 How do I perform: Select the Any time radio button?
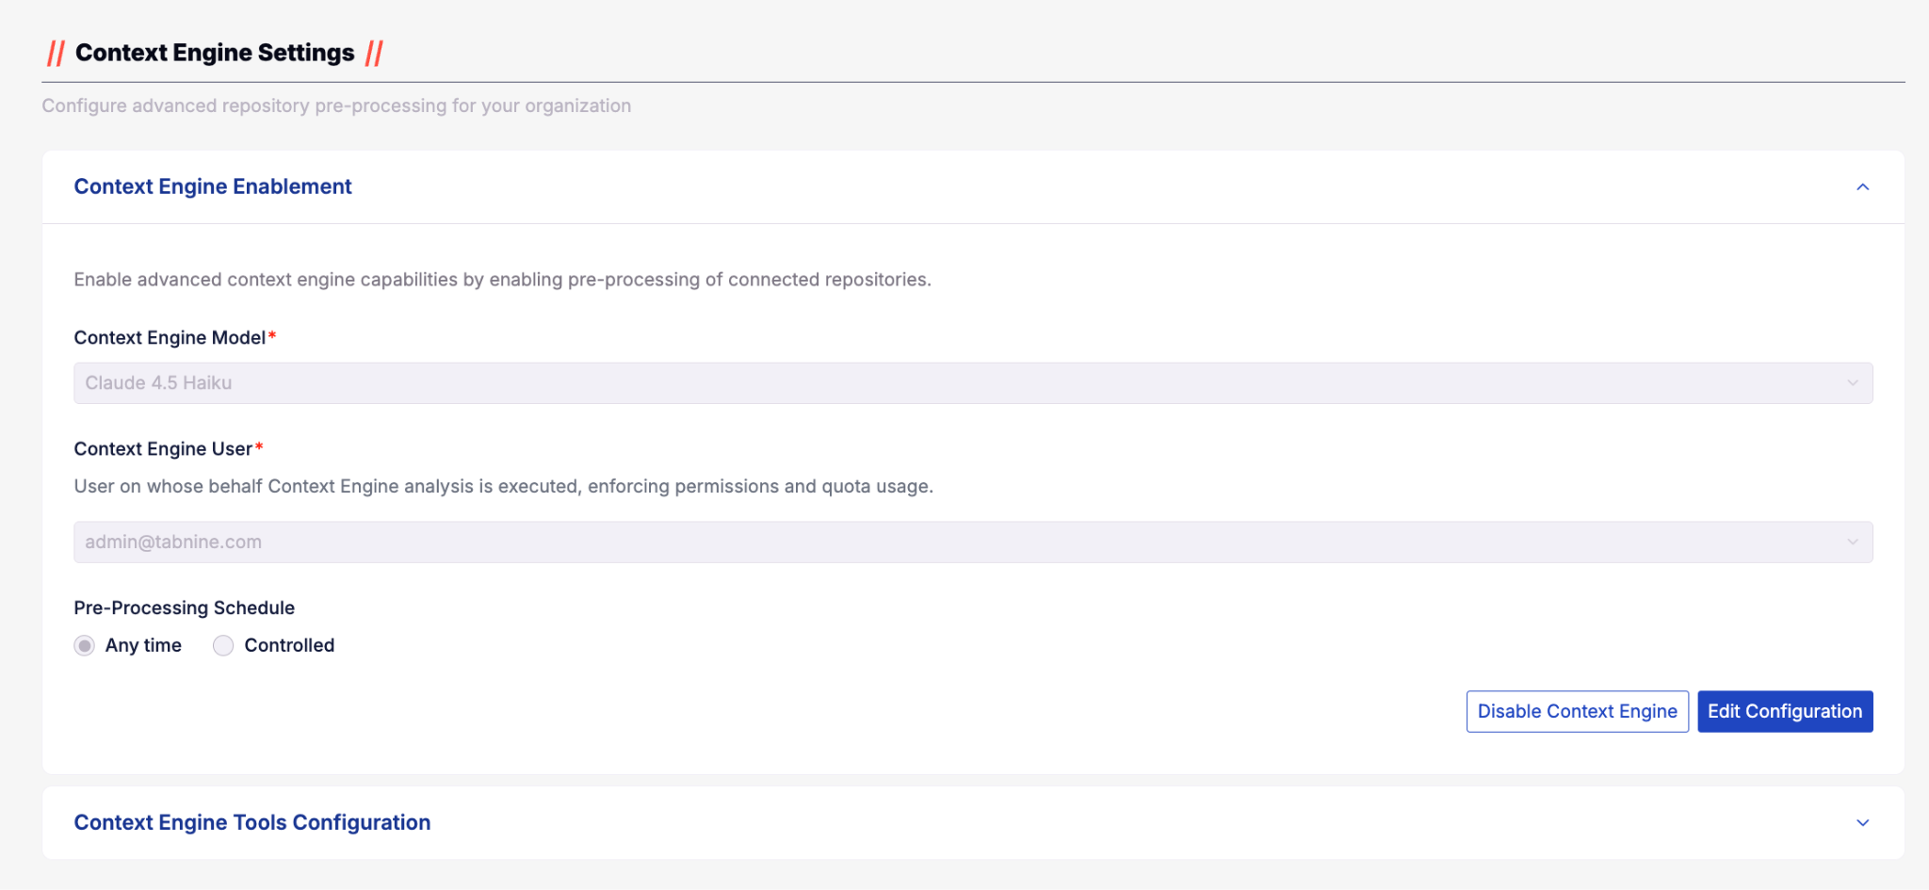(85, 646)
